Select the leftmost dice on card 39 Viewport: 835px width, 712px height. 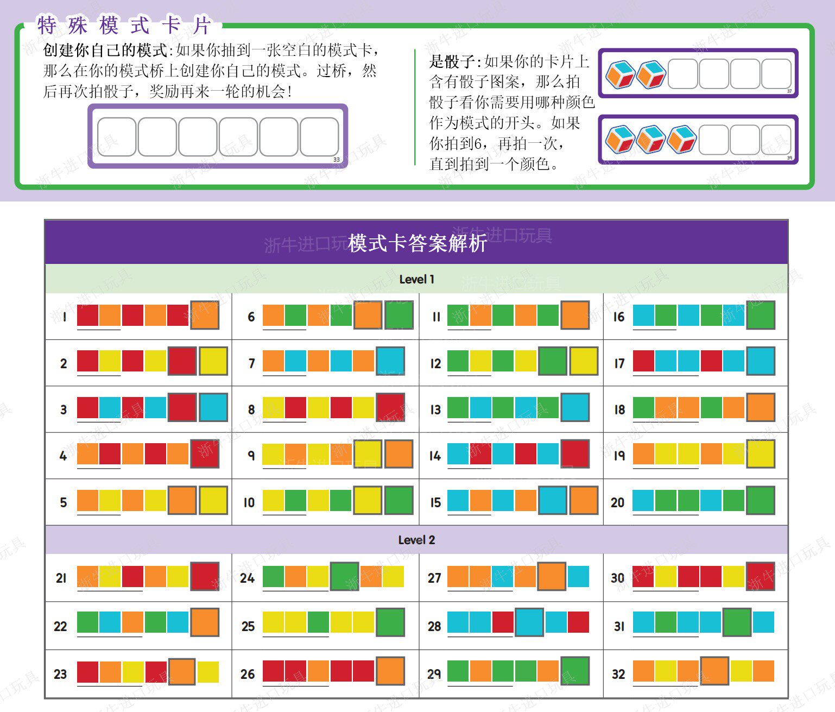point(621,140)
